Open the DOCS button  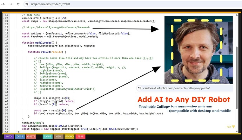[20, 136]
